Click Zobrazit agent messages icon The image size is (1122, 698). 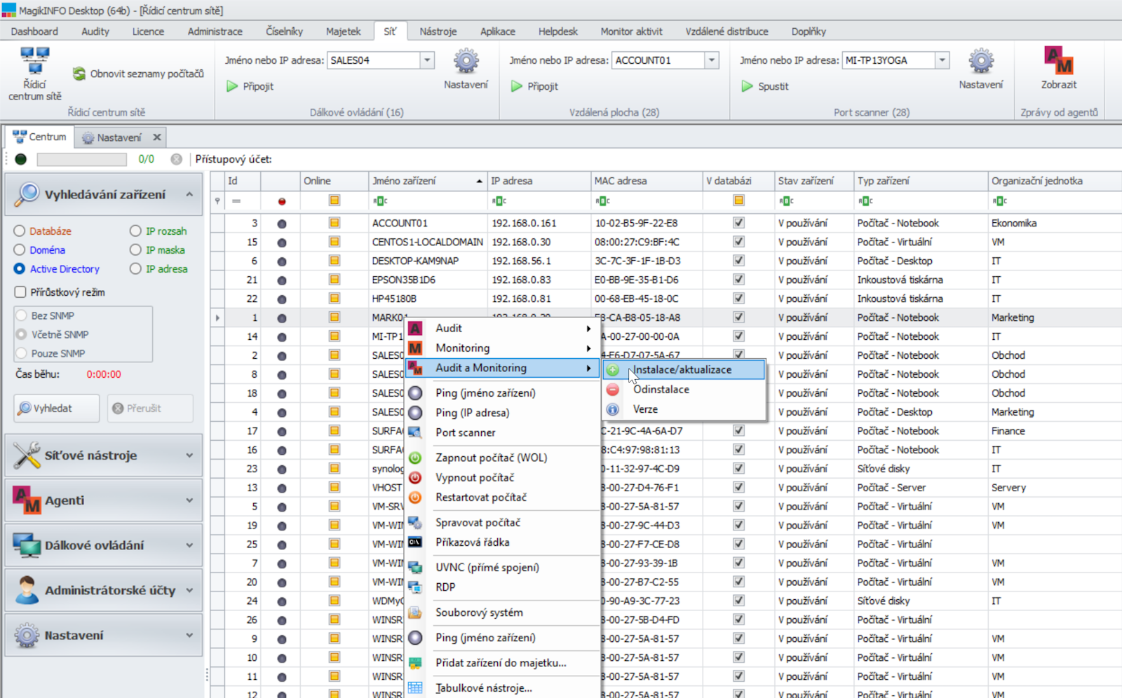coord(1059,69)
